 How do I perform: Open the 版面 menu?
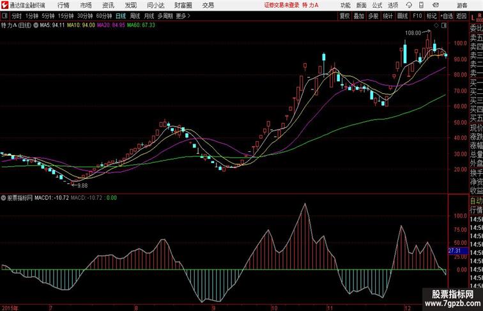pos(362,5)
